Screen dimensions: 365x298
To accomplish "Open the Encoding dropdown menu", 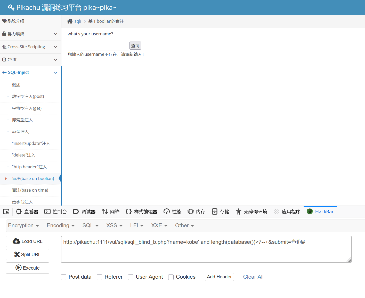I will tap(61, 225).
